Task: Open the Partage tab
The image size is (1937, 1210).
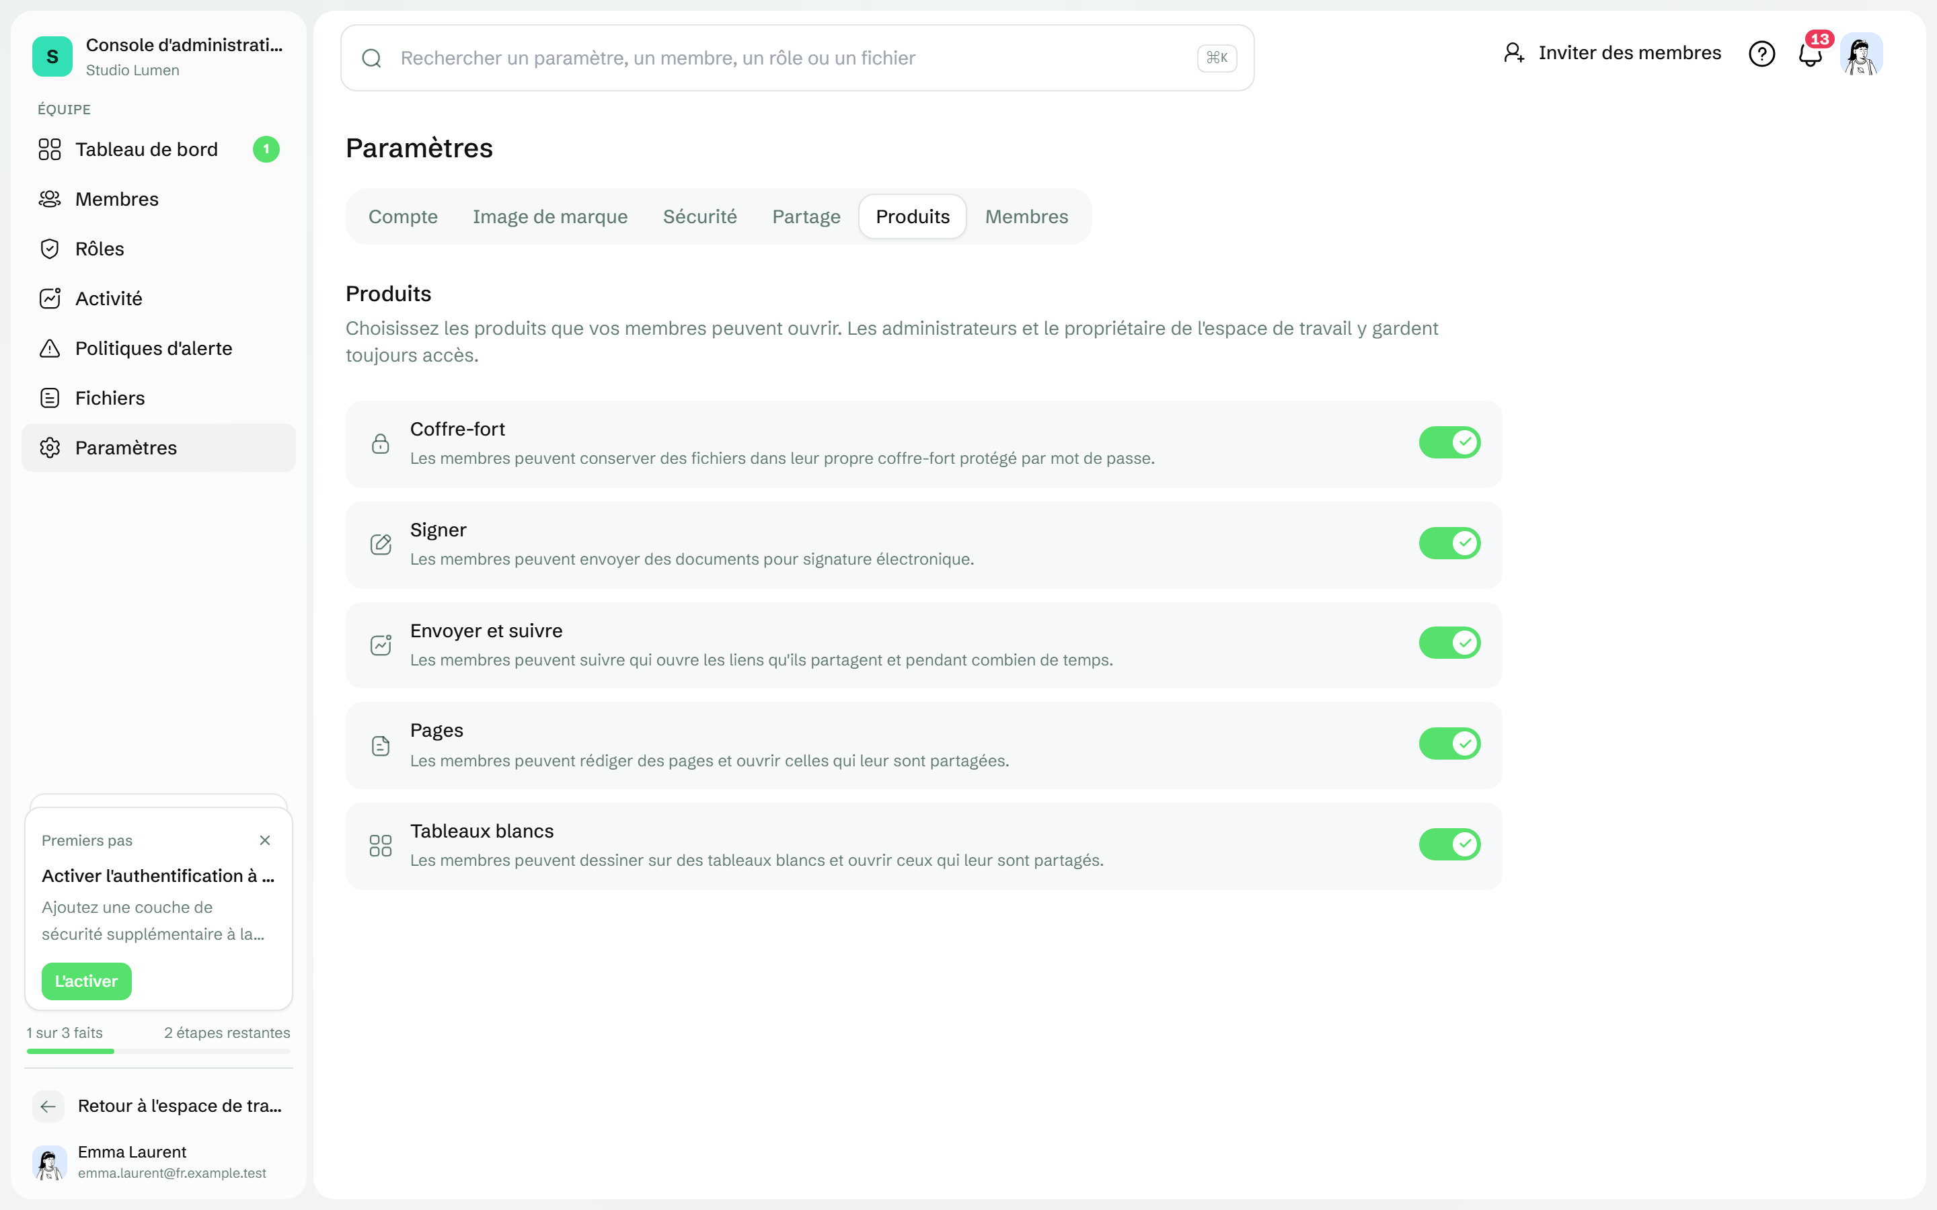Action: pyautogui.click(x=806, y=217)
